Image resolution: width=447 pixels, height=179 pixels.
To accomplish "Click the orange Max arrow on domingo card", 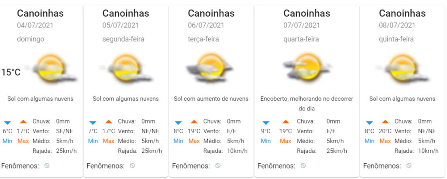I will 23,121.
